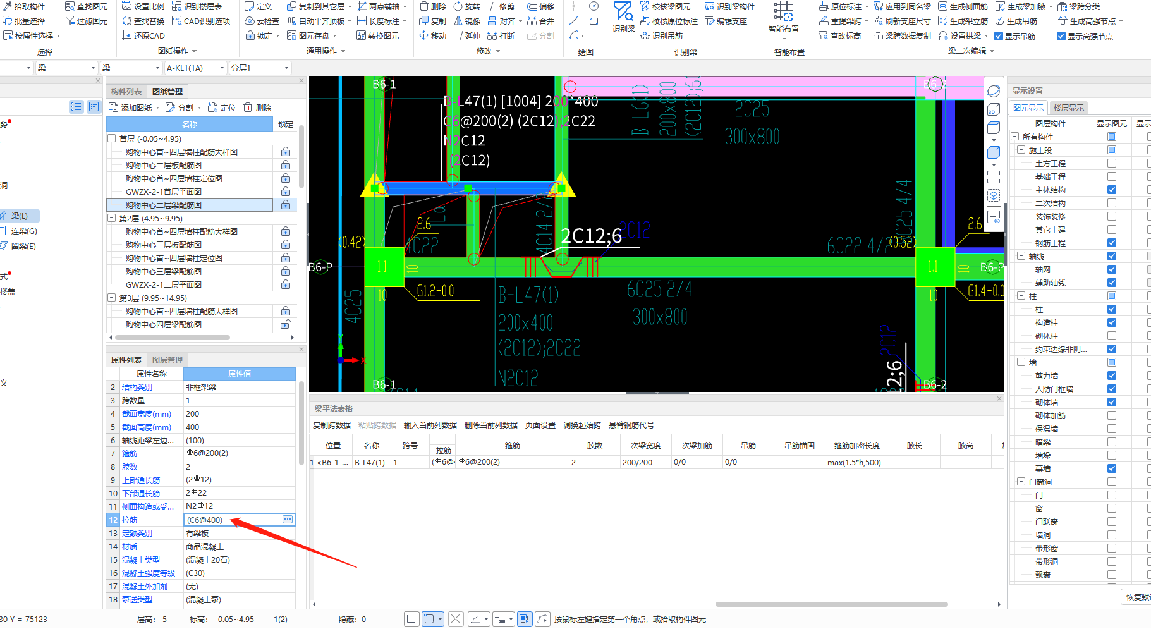The height and width of the screenshot is (629, 1151).
Task: Click the 打断 break tool
Action: tap(501, 35)
